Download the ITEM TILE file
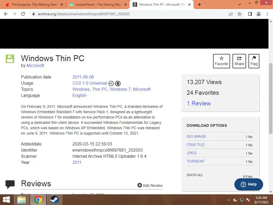Viewport: 273px width, 205px height. tap(195, 145)
